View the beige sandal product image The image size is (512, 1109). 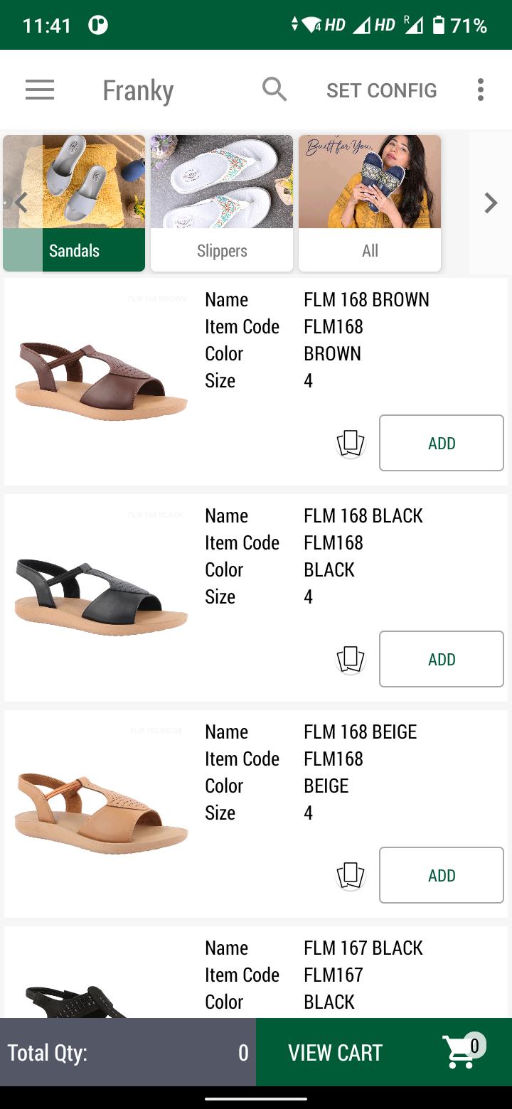click(101, 813)
